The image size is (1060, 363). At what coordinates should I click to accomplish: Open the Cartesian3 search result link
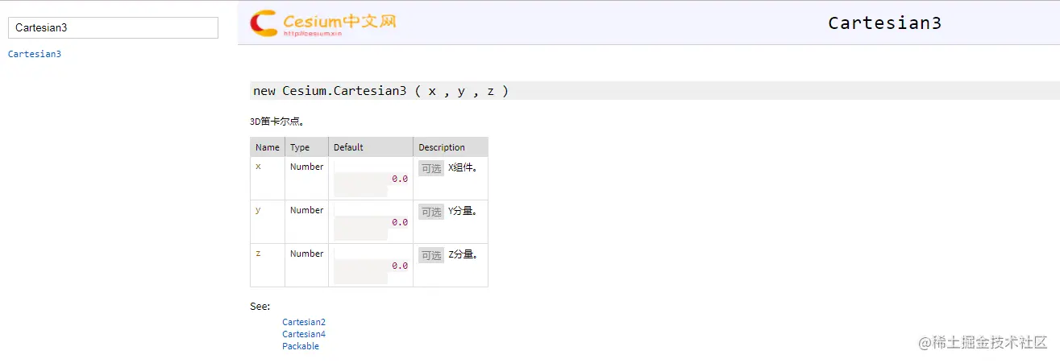(x=35, y=54)
